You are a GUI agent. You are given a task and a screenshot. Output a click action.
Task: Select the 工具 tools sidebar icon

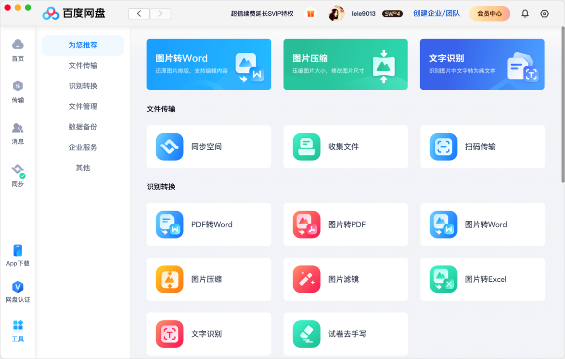[18, 325]
